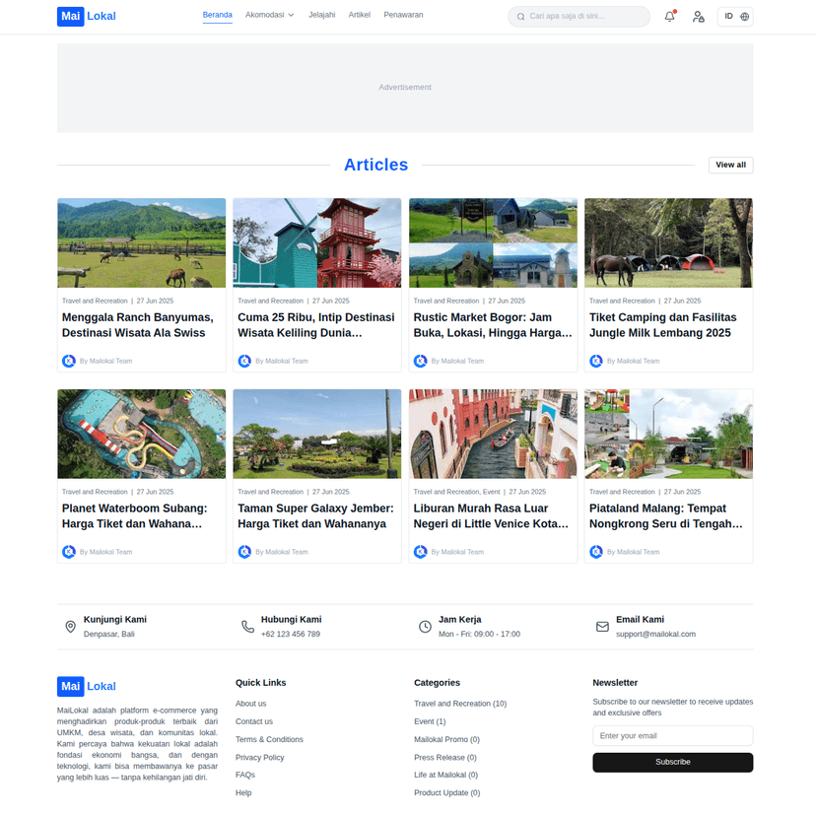Image resolution: width=816 pixels, height=814 pixels.
Task: Go to the Beranda tab
Action: 217,15
